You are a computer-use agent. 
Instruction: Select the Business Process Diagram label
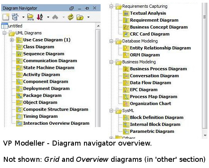[158, 69]
